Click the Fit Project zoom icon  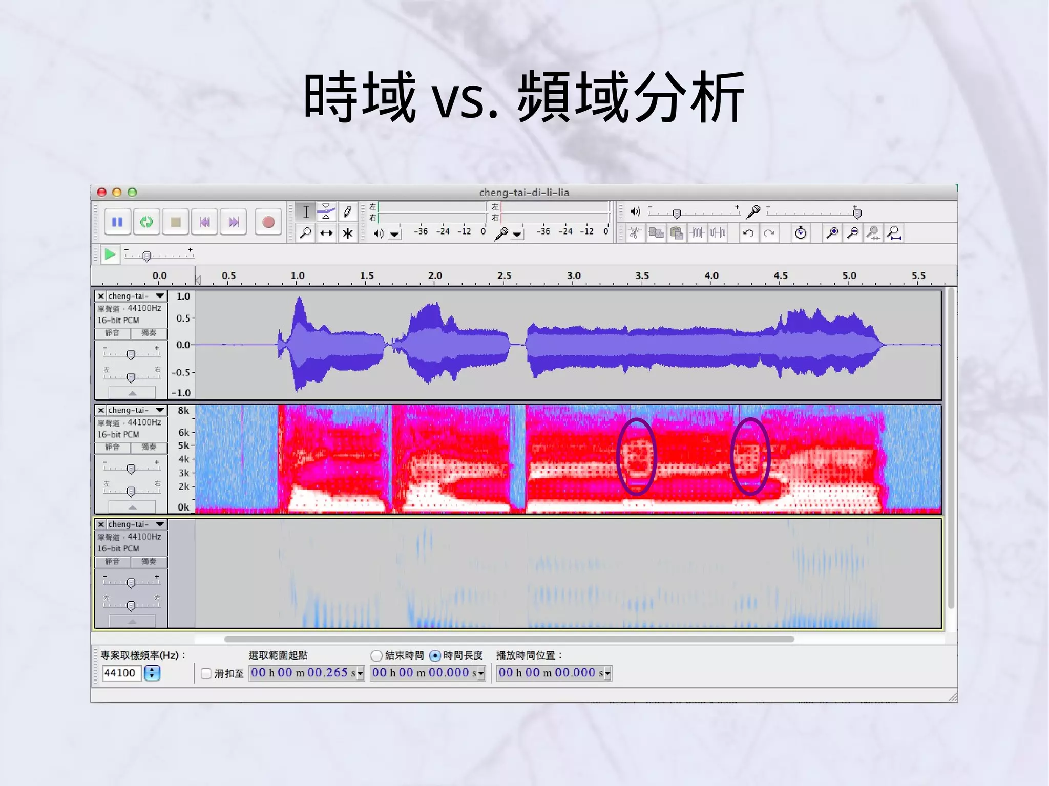(x=894, y=233)
